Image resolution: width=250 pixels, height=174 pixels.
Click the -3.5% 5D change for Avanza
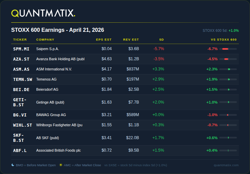pos(159,59)
